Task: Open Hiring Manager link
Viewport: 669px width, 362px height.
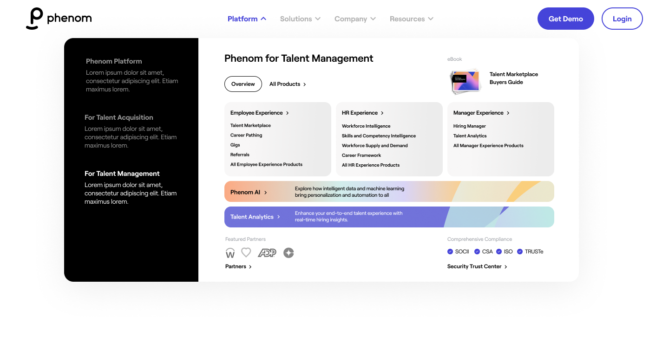Action: (x=469, y=126)
